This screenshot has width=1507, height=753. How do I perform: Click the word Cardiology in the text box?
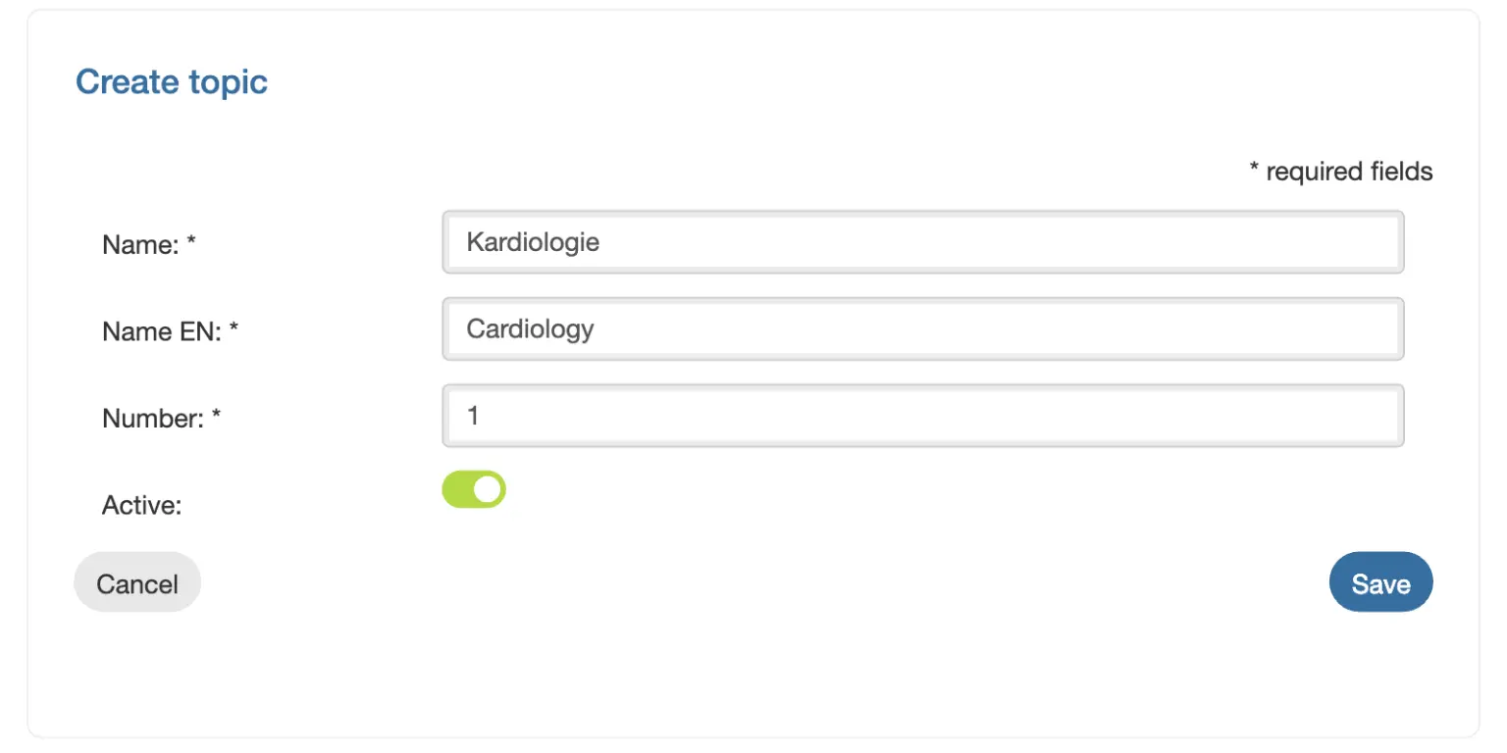tap(531, 328)
